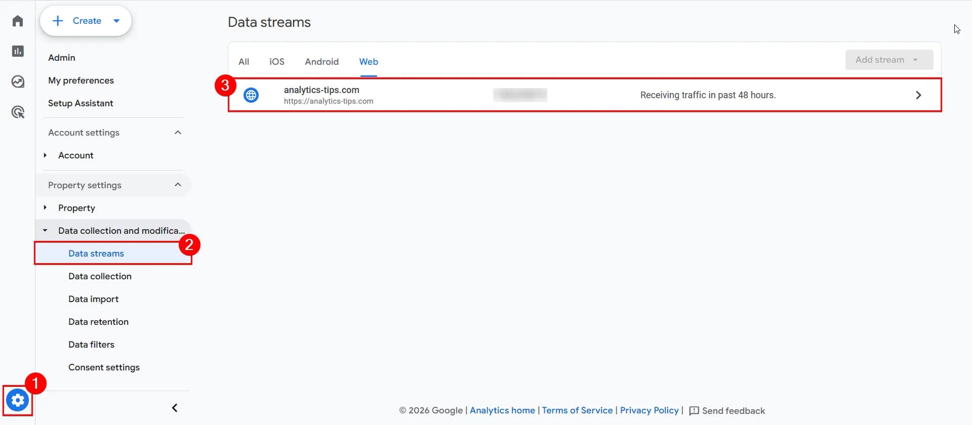Open the Reports bar chart icon

tap(18, 51)
